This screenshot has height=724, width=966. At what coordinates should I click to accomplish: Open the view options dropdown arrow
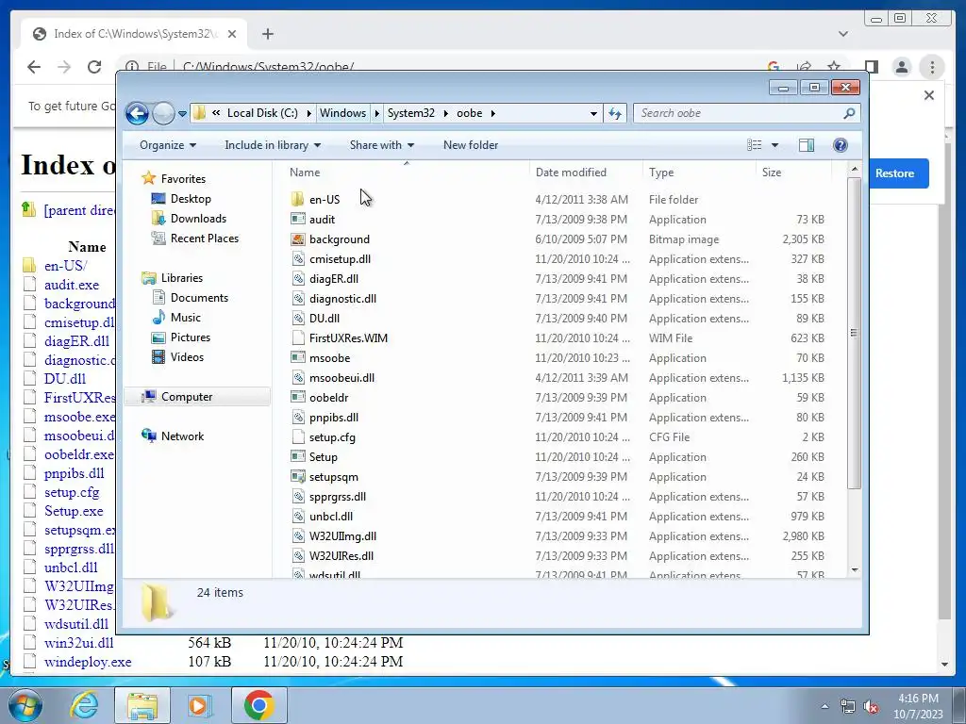click(x=775, y=145)
